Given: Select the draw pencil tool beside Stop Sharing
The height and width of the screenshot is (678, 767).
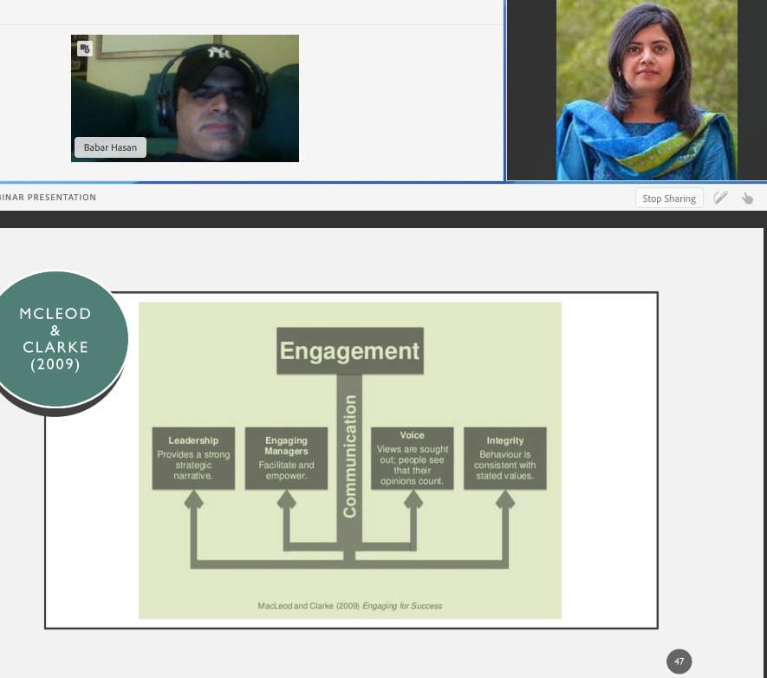Looking at the screenshot, I should (x=720, y=198).
